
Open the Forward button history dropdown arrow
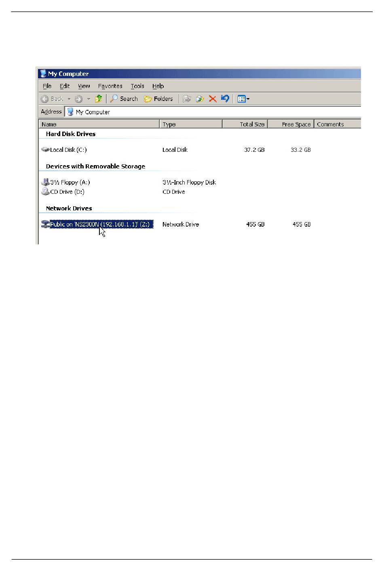pyautogui.click(x=89, y=99)
